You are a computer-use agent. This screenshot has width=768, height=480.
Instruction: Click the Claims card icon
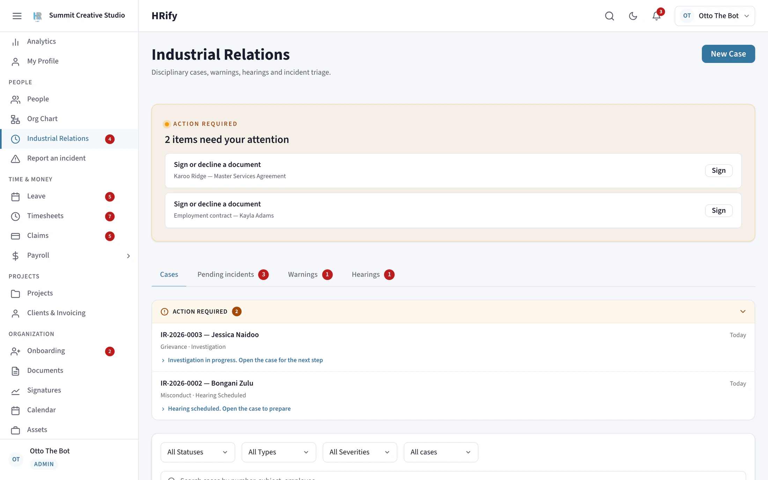[15, 236]
